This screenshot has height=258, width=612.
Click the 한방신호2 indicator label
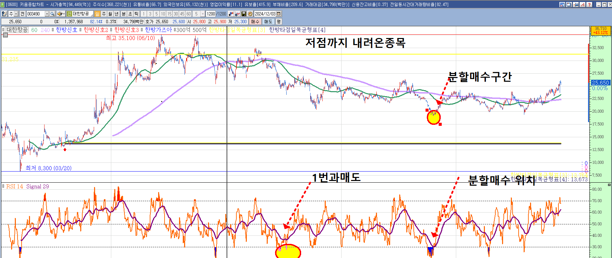click(96, 30)
